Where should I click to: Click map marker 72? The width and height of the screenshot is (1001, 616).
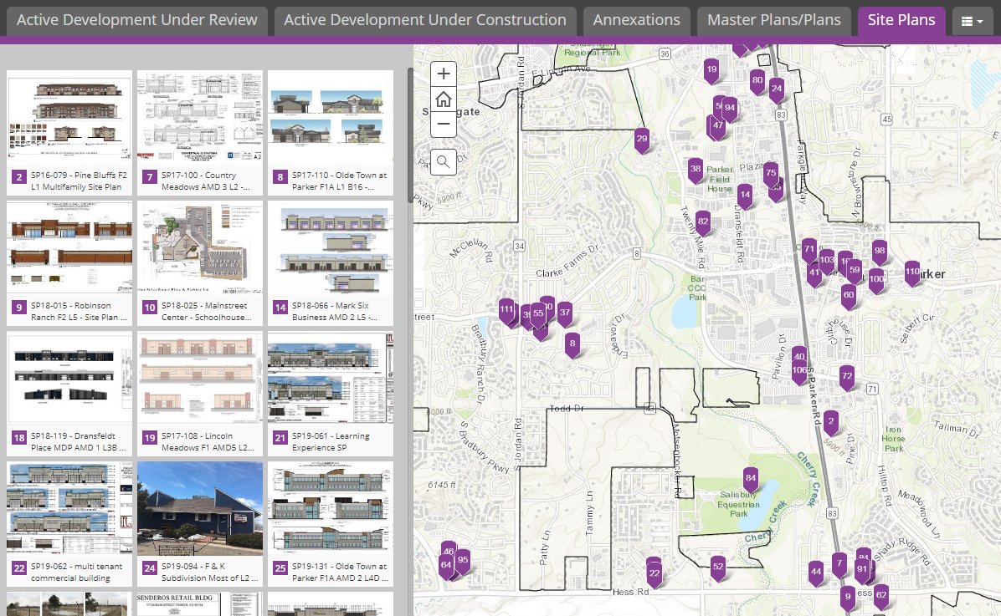(846, 378)
